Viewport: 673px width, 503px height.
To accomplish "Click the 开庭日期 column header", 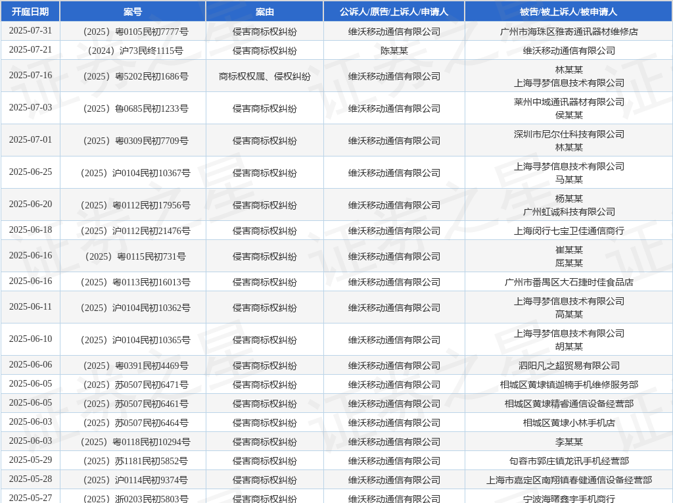I will (x=30, y=12).
